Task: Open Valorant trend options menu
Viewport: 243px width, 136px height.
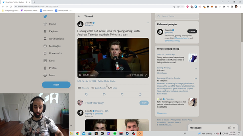Action: [196, 68]
